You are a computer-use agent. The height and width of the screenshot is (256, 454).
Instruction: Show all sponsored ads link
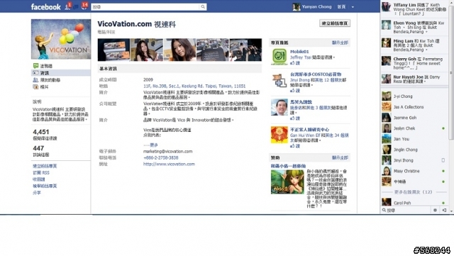[x=340, y=158]
